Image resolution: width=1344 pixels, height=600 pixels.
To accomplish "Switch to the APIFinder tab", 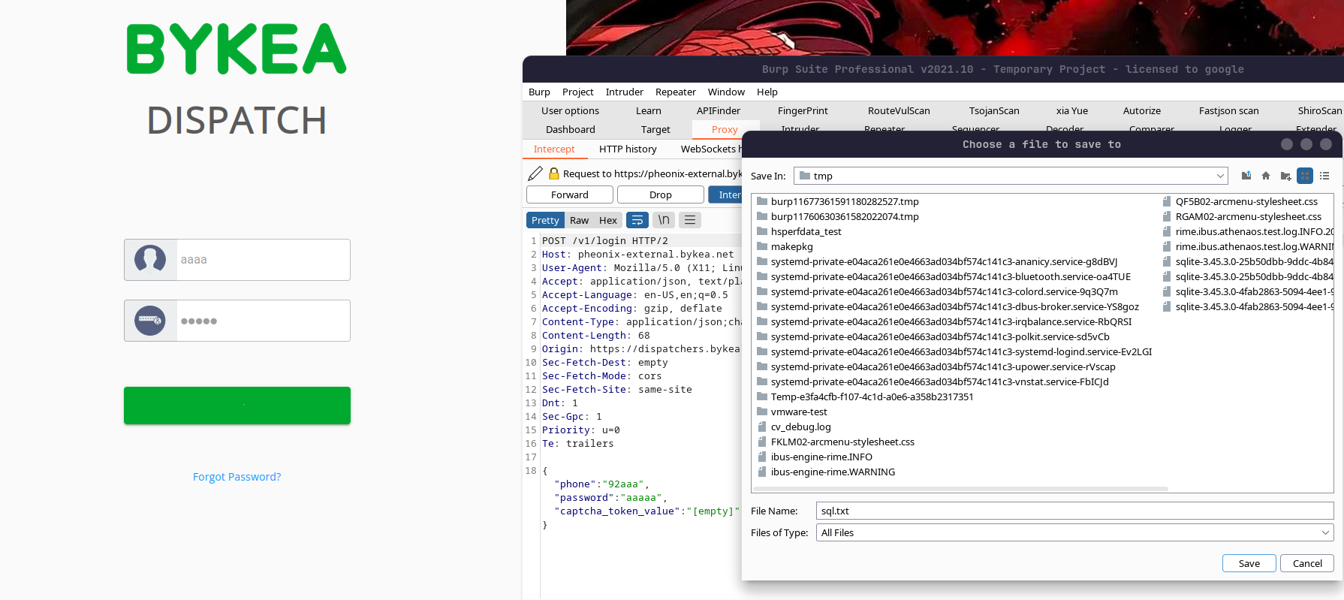I will click(719, 110).
